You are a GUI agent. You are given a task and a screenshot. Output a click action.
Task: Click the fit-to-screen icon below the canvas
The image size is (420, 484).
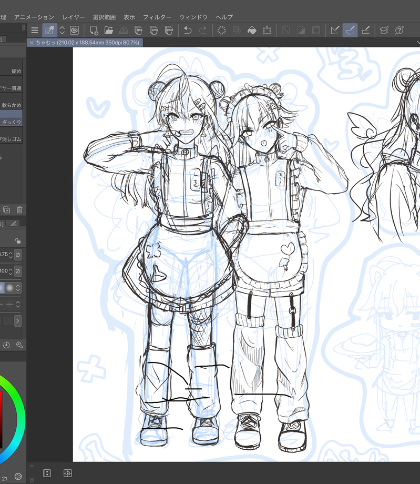click(67, 473)
